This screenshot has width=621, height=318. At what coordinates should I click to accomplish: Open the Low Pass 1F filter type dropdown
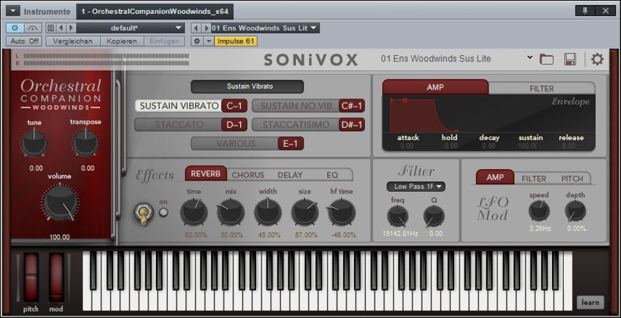tap(416, 186)
